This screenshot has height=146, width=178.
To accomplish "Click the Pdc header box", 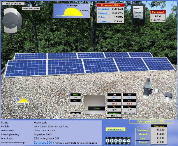I will (x=114, y=107).
